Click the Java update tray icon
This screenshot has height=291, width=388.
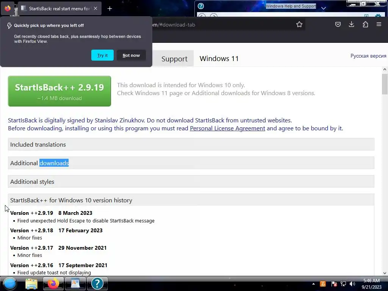[x=323, y=284]
